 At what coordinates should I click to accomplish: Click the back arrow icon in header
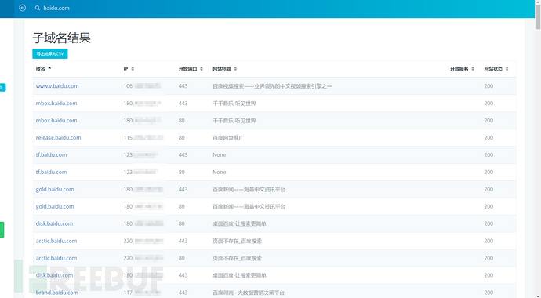pos(23,8)
